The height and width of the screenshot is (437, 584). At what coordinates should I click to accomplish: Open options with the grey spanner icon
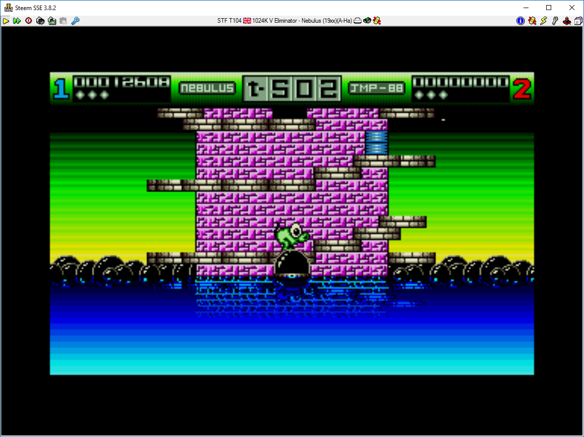coord(555,21)
